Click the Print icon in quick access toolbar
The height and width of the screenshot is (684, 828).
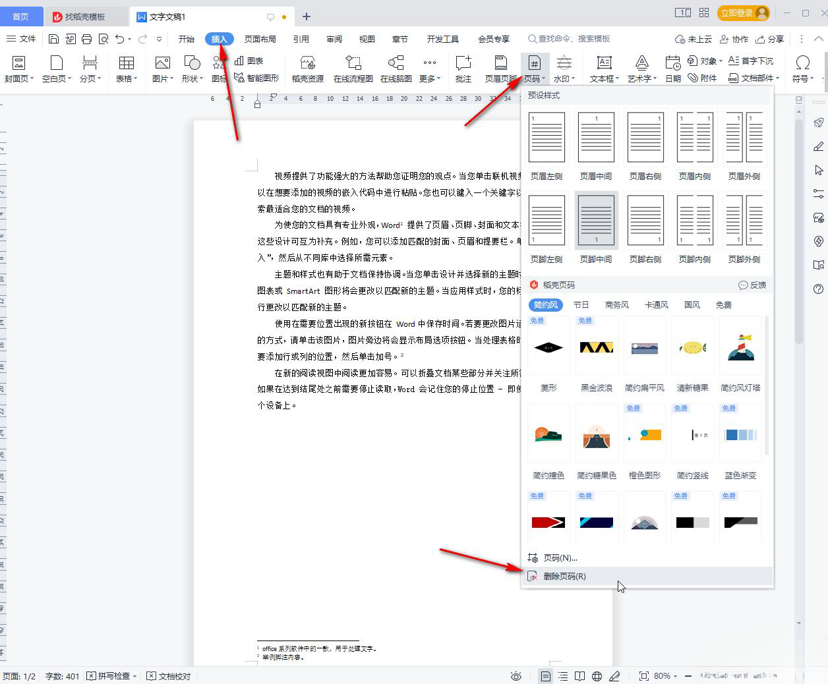coord(86,39)
